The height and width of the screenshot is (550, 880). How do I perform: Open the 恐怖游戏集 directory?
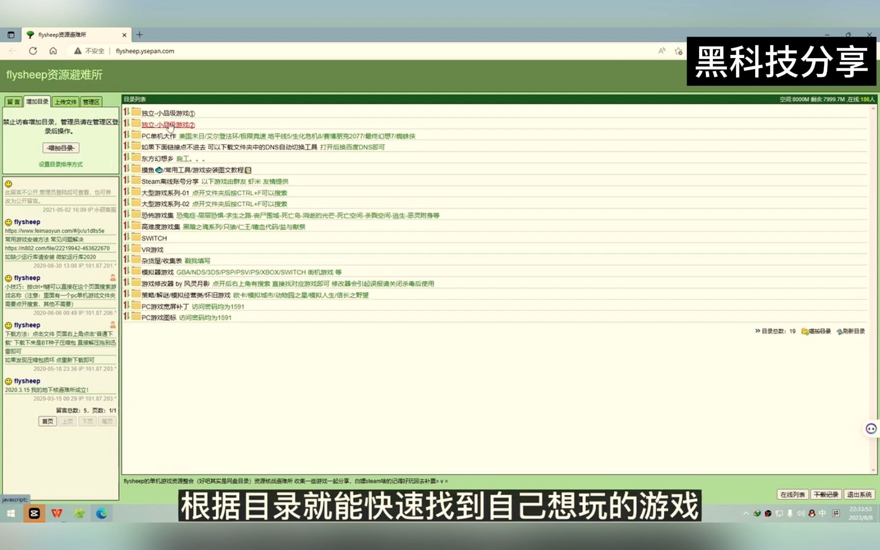coord(157,215)
